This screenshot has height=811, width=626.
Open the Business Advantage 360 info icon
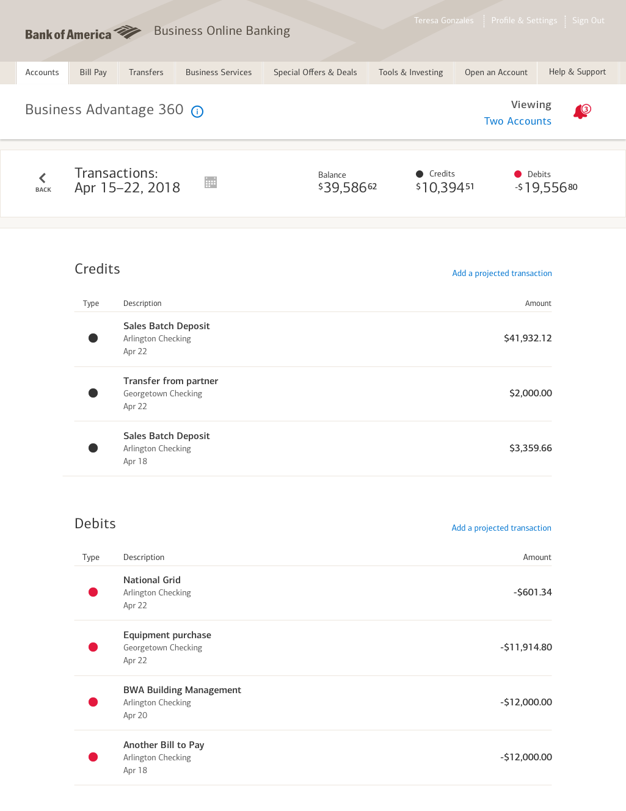tap(197, 111)
